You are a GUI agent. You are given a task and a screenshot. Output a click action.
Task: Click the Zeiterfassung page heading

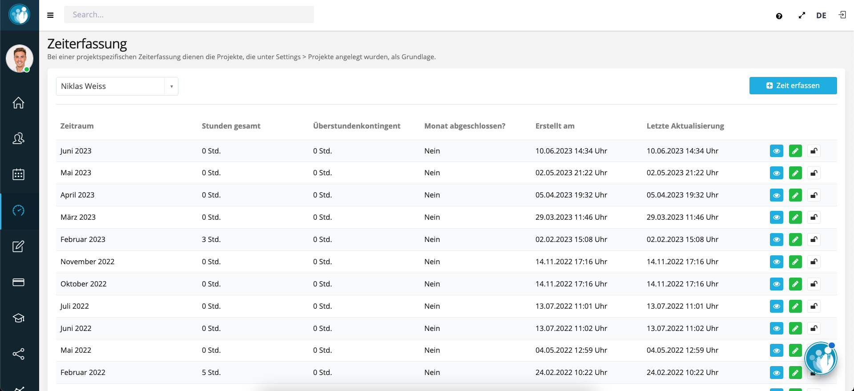tap(87, 44)
